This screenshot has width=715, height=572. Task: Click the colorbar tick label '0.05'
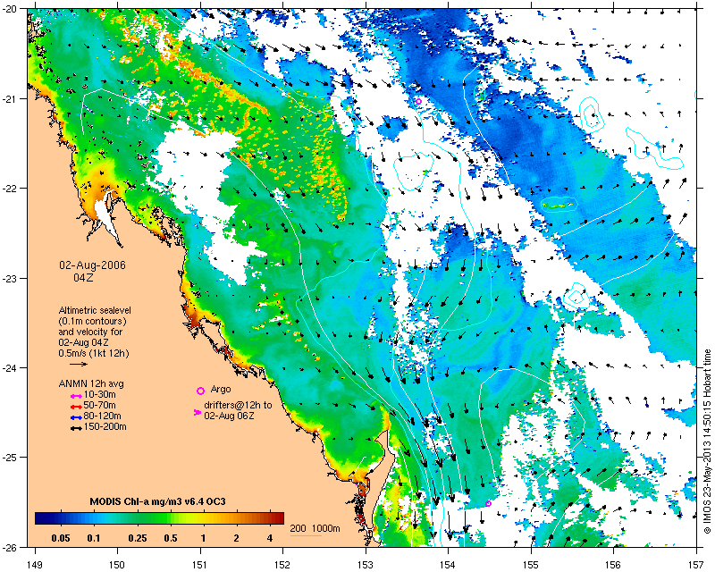[61, 538]
